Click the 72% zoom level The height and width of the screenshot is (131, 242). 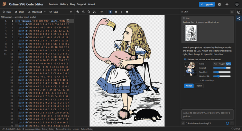click(101, 12)
